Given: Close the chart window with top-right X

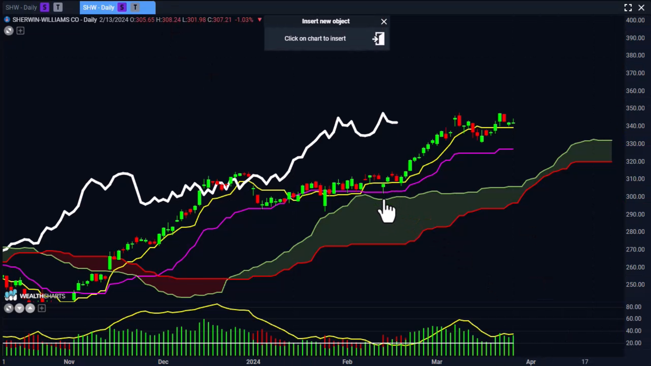Looking at the screenshot, I should coord(641,7).
